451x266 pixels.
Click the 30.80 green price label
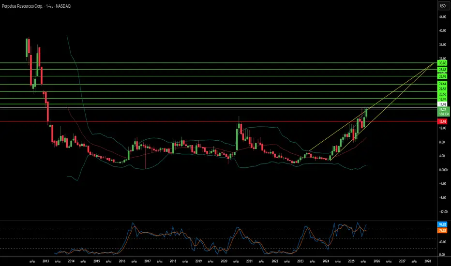pyautogui.click(x=442, y=63)
